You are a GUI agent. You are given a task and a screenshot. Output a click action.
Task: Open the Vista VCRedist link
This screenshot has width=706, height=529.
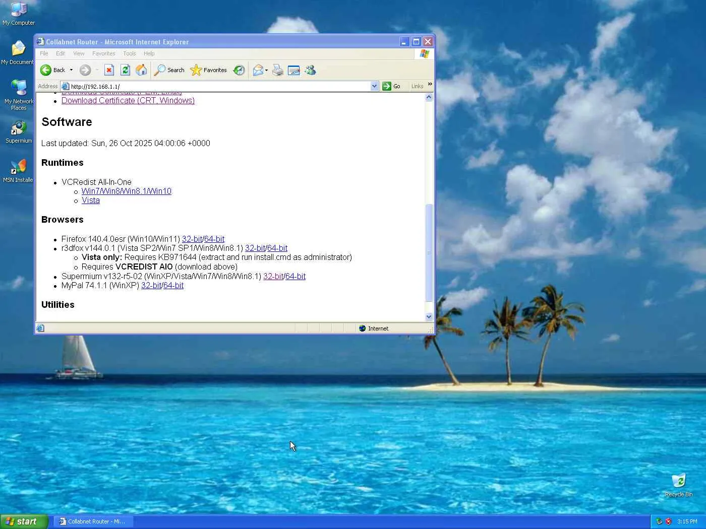tap(91, 201)
